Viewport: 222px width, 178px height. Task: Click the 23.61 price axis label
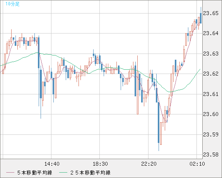(x=211, y=94)
